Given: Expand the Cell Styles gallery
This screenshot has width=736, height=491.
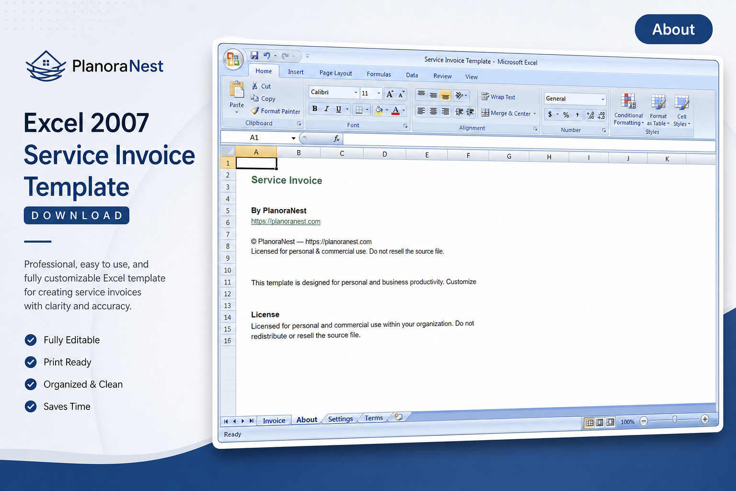Looking at the screenshot, I should 682,111.
